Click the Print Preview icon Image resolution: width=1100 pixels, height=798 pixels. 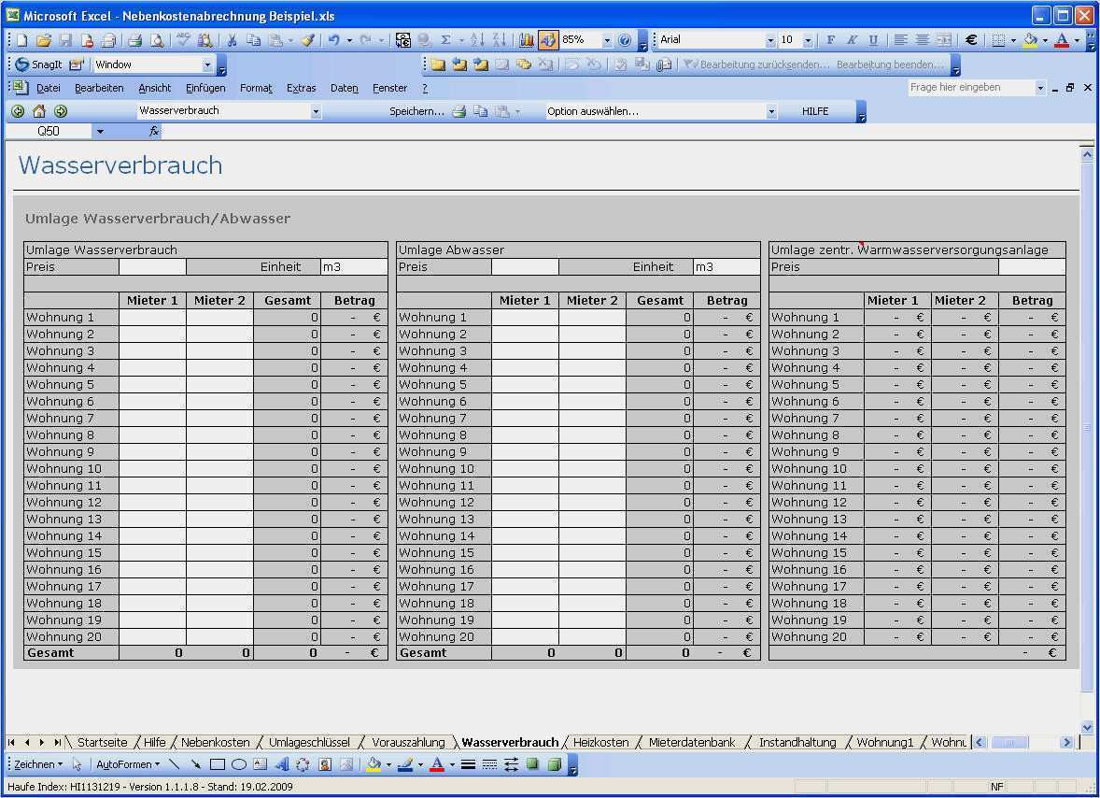coord(157,39)
